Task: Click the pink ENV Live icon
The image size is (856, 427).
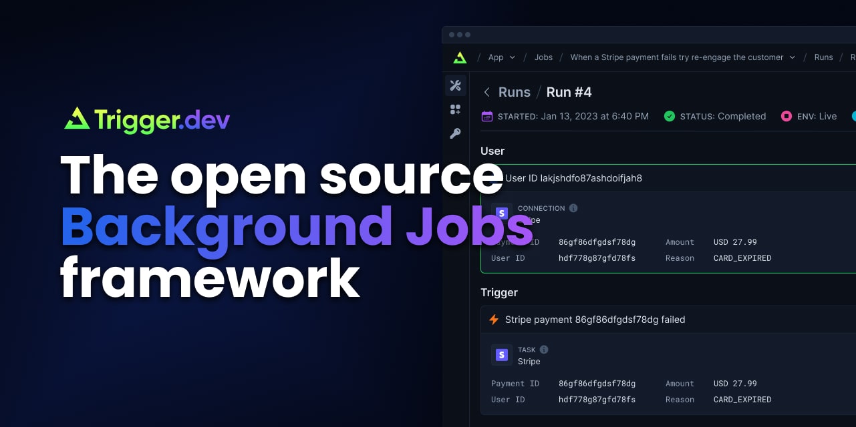Action: (x=787, y=116)
